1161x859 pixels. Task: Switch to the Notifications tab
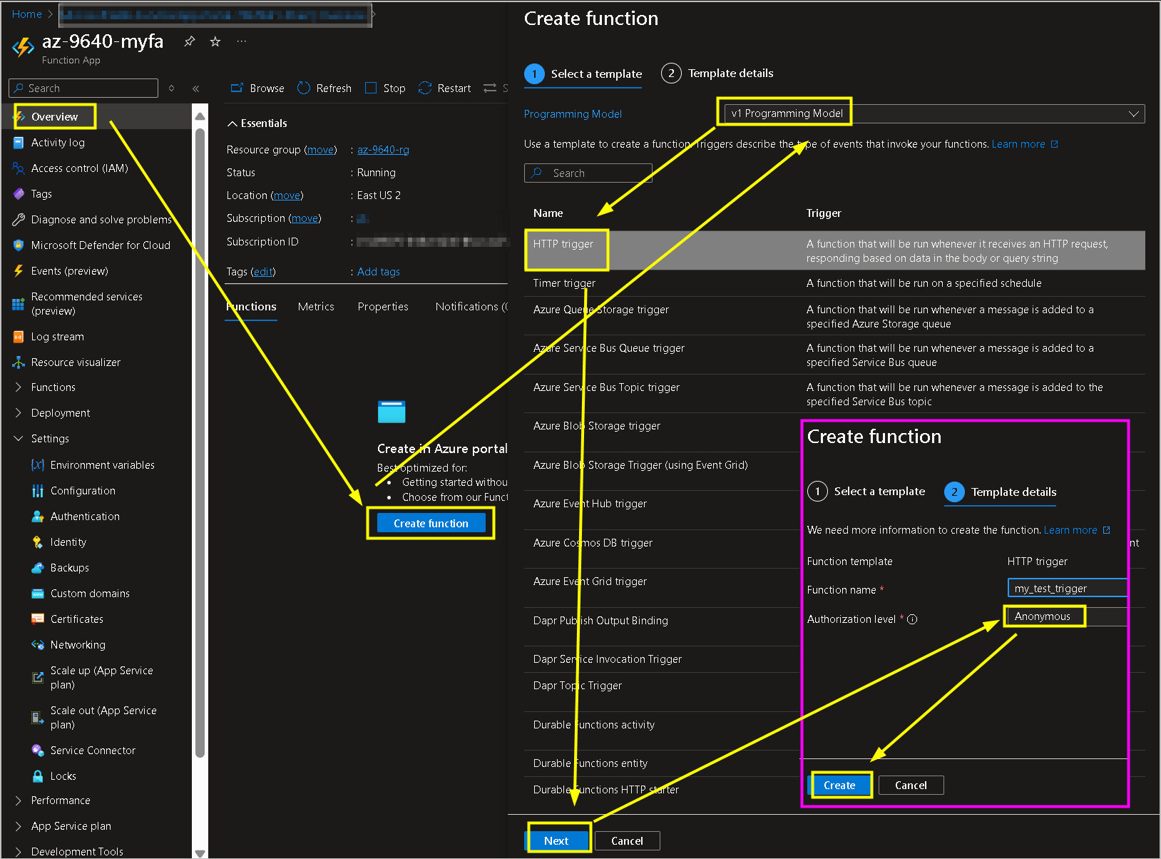tap(471, 307)
